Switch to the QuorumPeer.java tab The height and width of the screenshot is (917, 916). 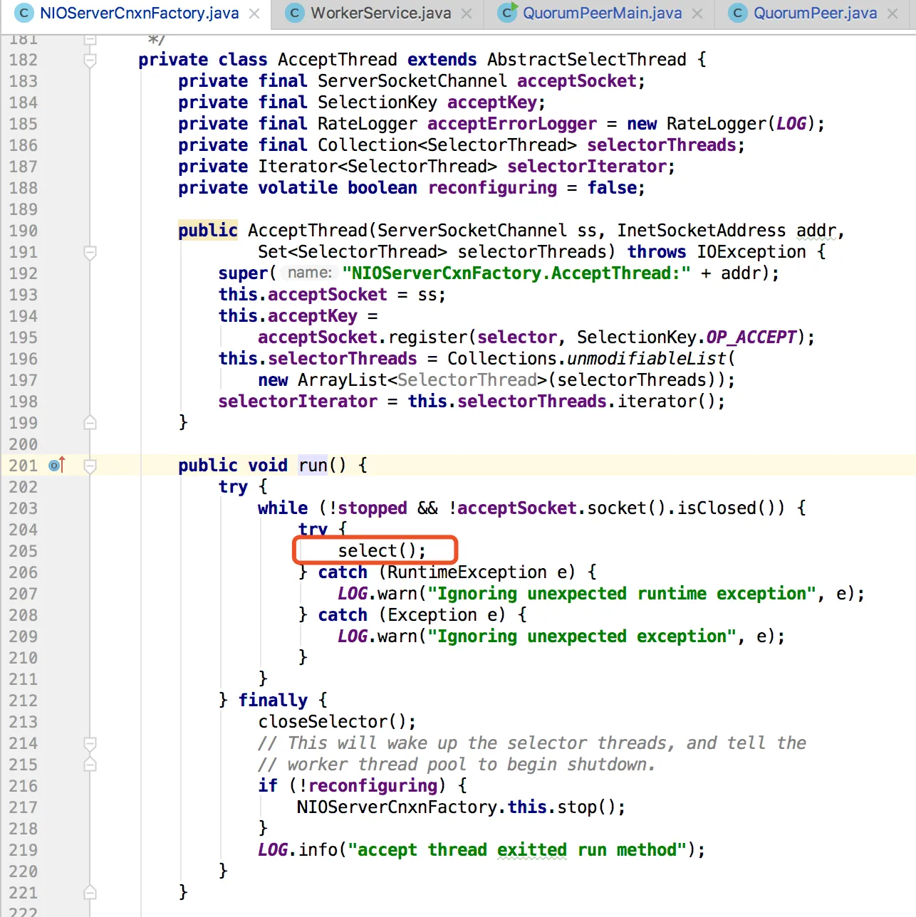click(815, 13)
